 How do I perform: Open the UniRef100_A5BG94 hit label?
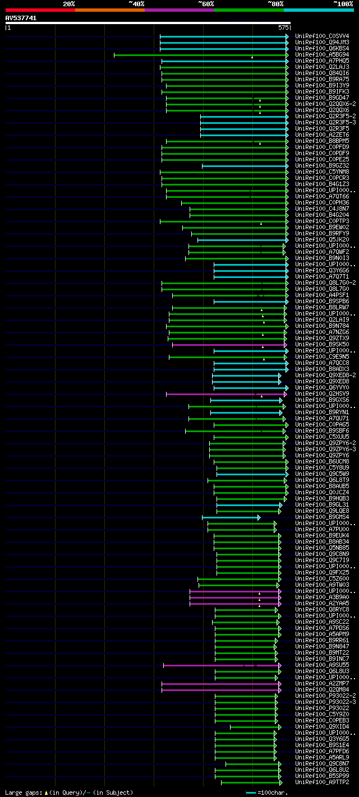point(323,54)
